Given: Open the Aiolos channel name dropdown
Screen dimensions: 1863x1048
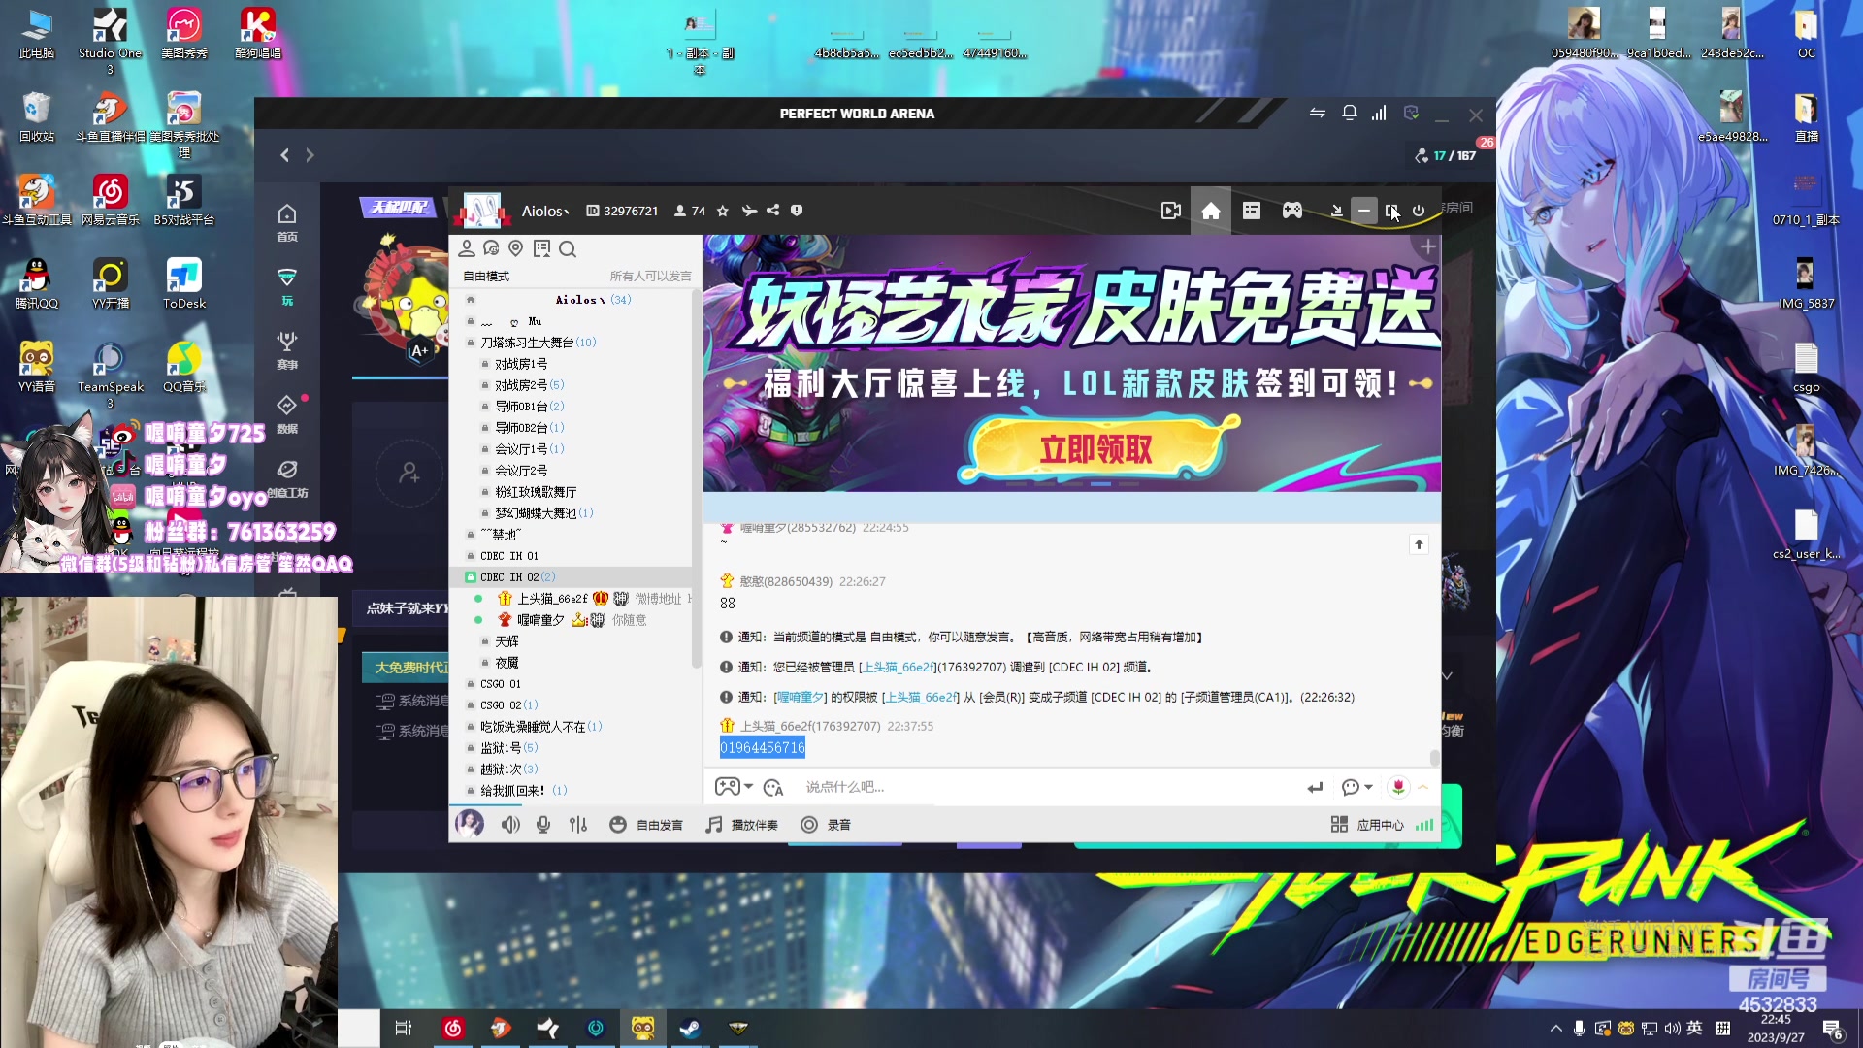Looking at the screenshot, I should pos(545,211).
